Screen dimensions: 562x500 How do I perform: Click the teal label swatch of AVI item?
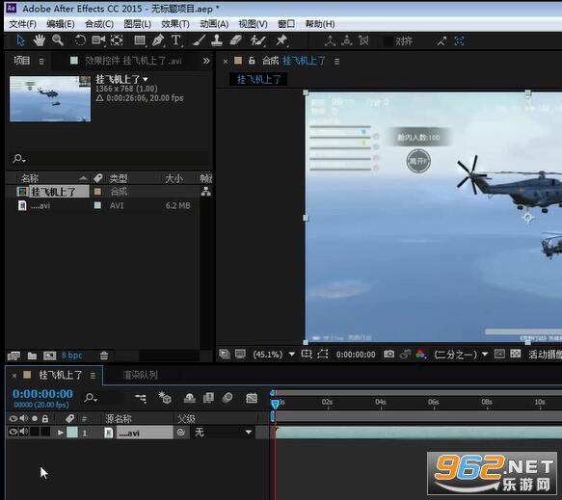coord(97,205)
